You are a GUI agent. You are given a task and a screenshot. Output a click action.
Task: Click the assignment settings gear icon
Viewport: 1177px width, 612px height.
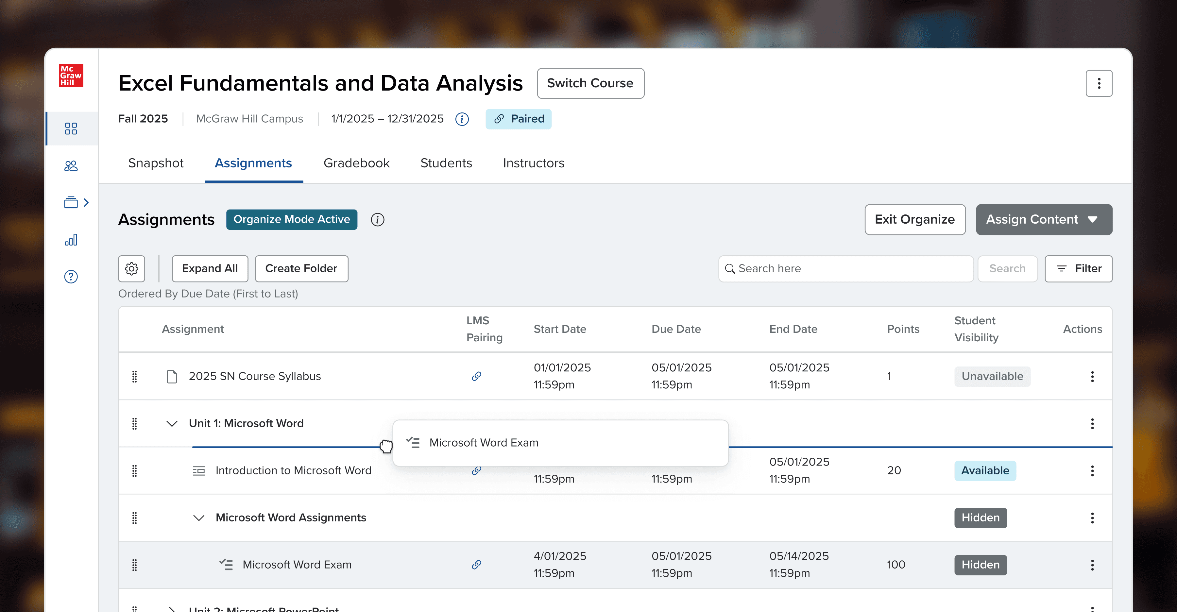click(131, 268)
